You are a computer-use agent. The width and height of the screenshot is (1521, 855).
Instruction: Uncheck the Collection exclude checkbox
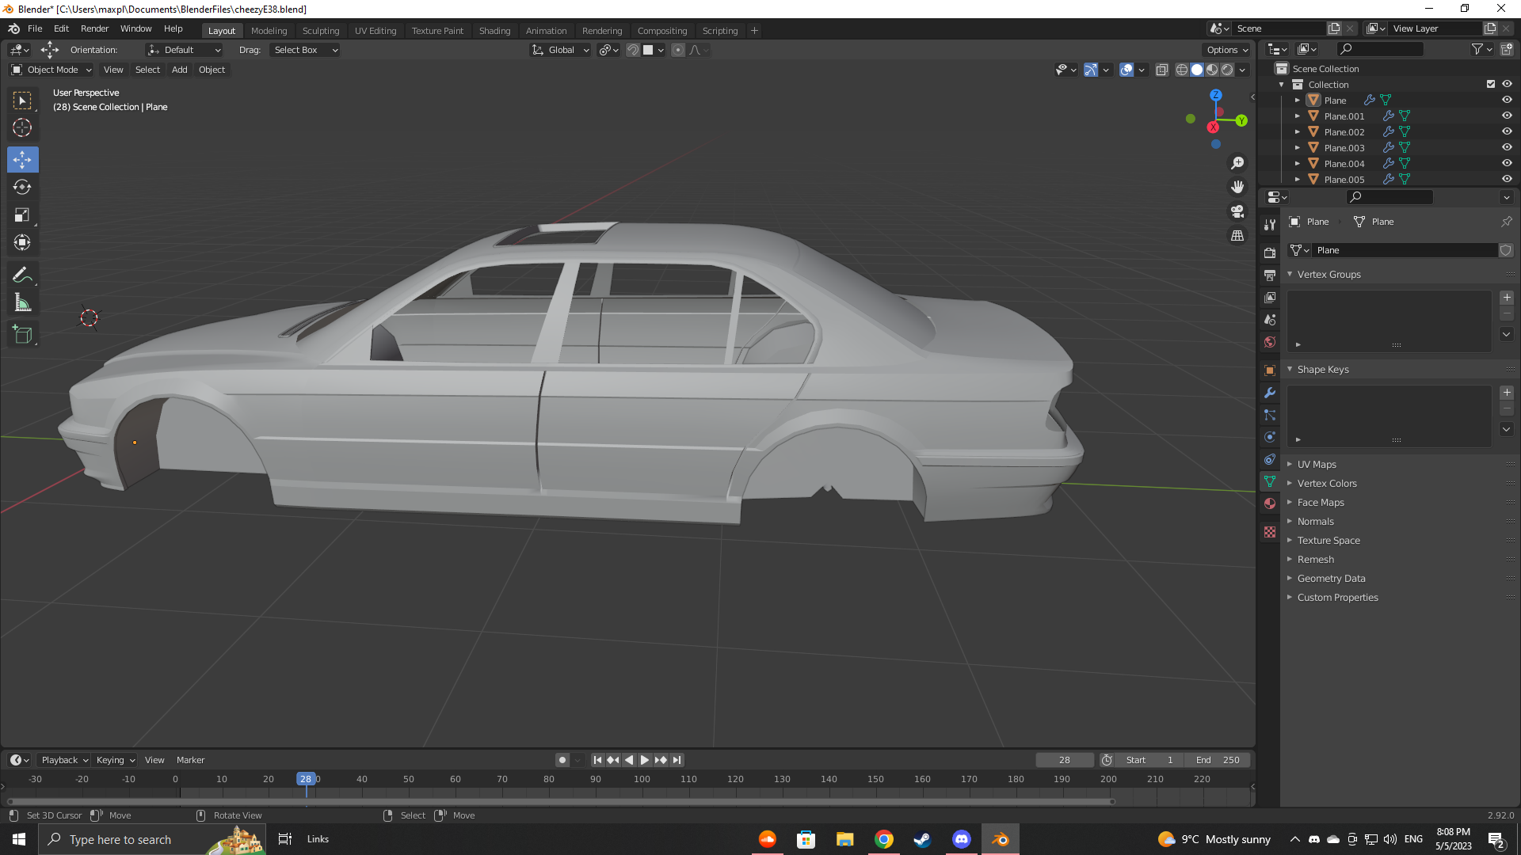[1491, 85]
